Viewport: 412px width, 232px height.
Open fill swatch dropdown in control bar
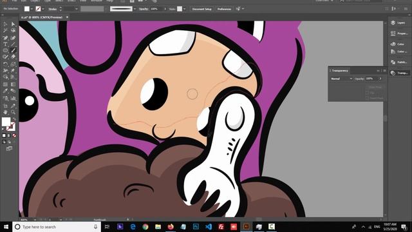[x=32, y=9]
